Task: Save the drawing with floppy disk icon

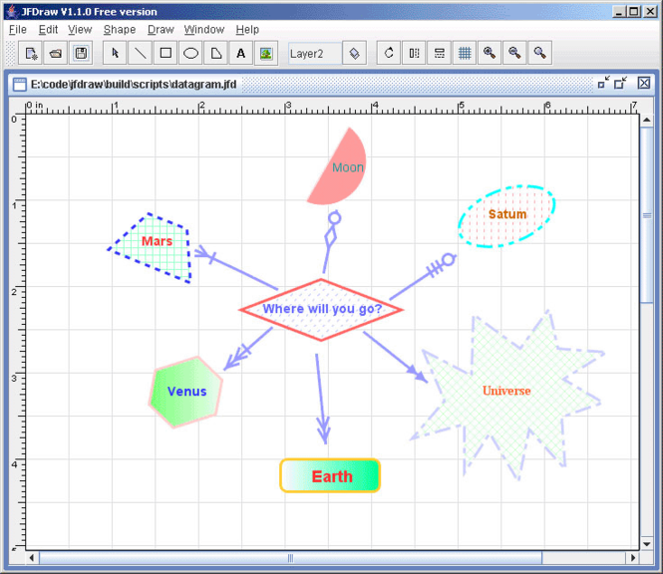Action: pyautogui.click(x=81, y=53)
